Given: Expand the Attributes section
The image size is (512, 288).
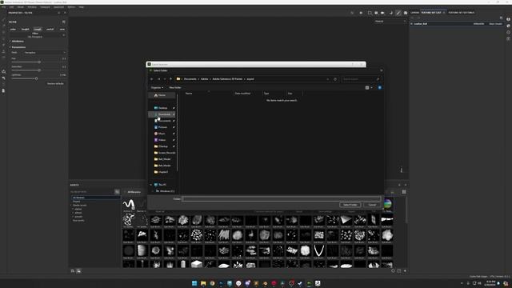Looking at the screenshot, I should 18,41.
